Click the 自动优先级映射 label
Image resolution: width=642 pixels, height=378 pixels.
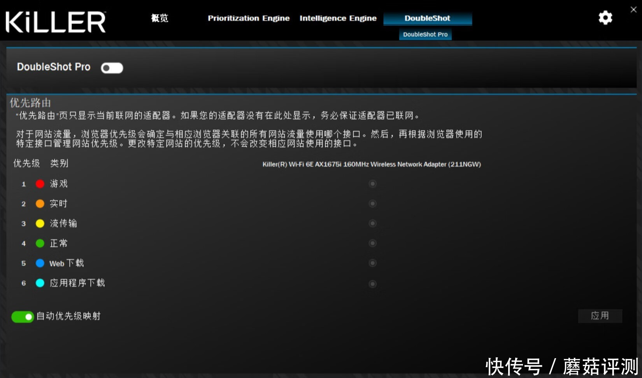[x=68, y=316]
